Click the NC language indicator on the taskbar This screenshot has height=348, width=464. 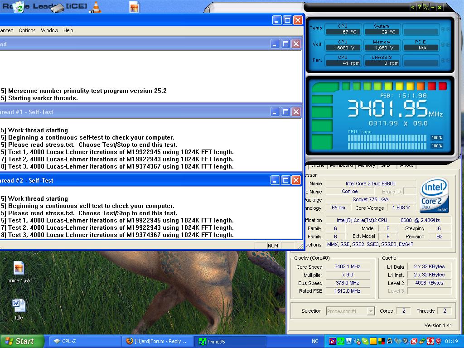315,341
